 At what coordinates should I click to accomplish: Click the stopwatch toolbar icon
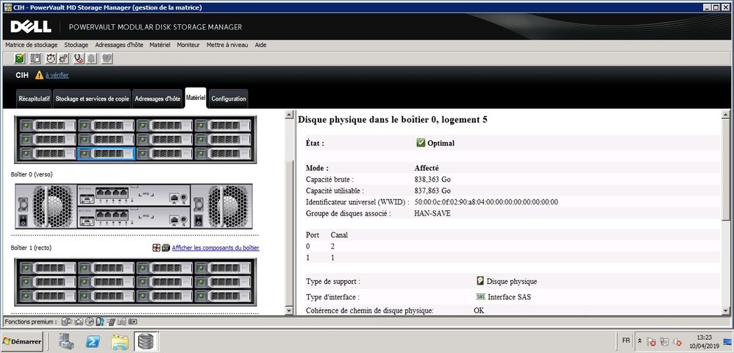click(x=50, y=59)
